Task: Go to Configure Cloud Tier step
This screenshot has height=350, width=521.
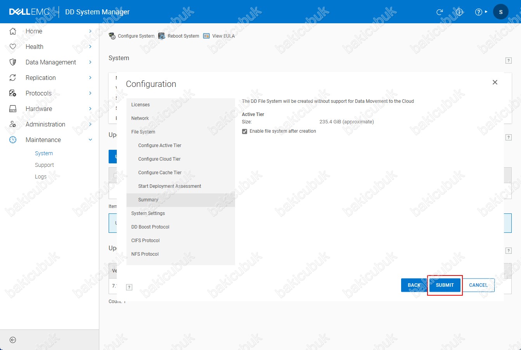Action: pos(181,159)
